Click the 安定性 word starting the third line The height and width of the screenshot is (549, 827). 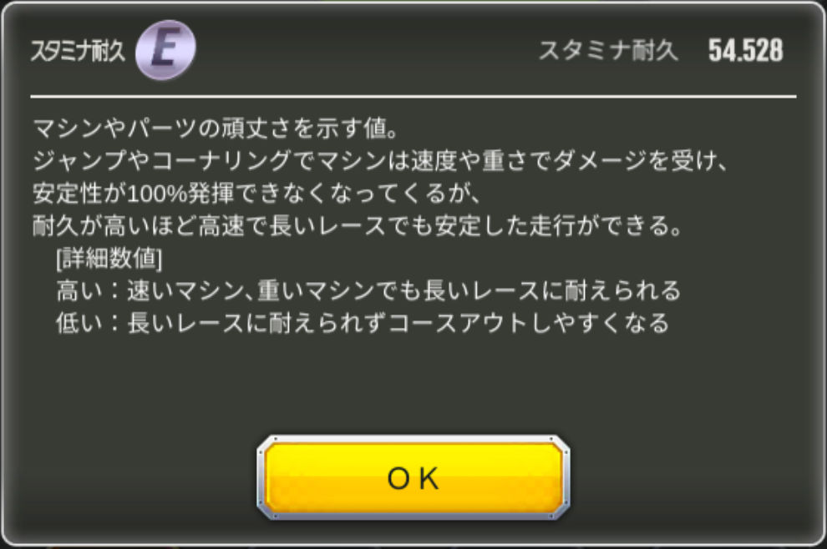click(68, 194)
